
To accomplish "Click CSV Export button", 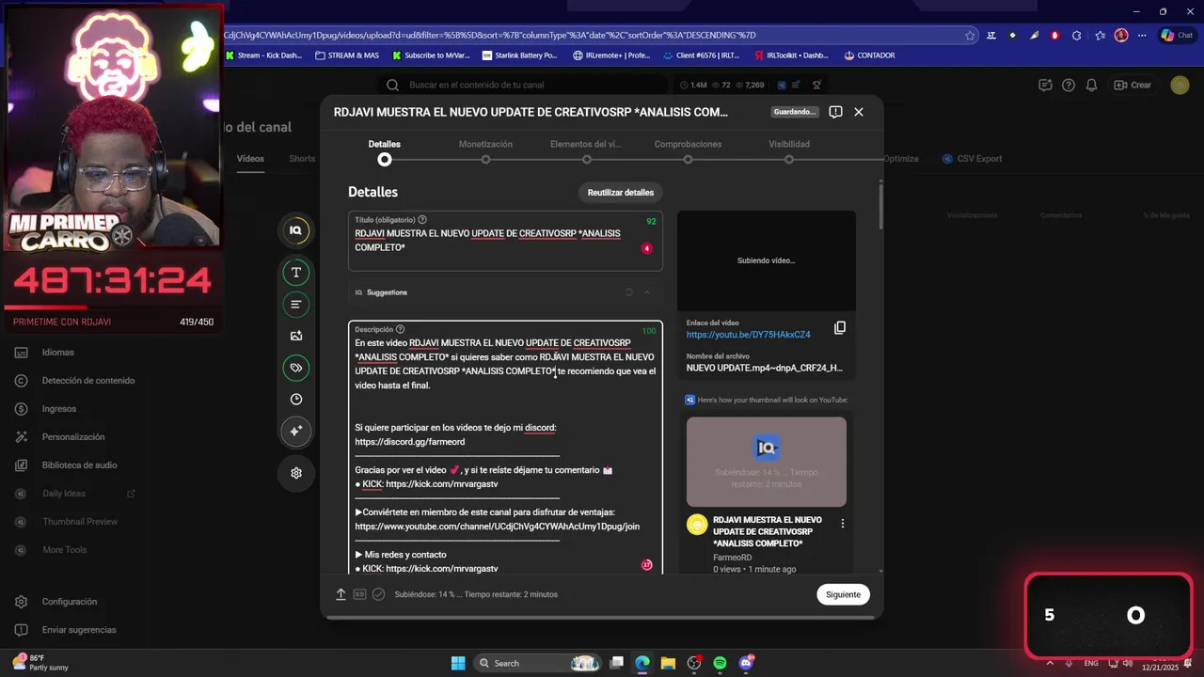I will pos(973,159).
